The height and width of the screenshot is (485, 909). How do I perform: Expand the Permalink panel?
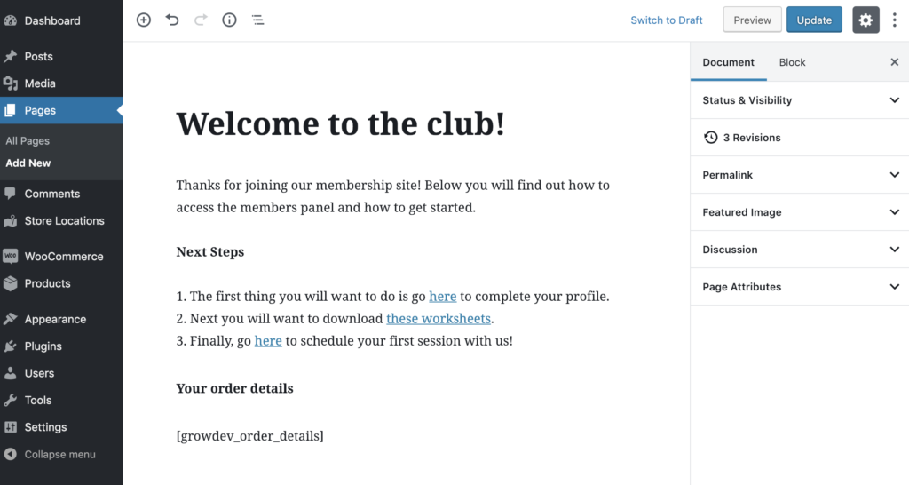pos(800,175)
